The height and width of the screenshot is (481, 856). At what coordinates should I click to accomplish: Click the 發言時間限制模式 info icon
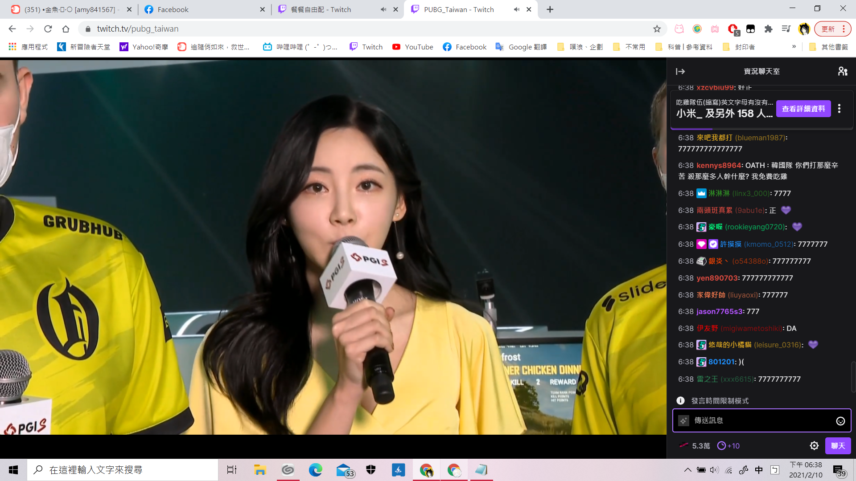(x=680, y=401)
